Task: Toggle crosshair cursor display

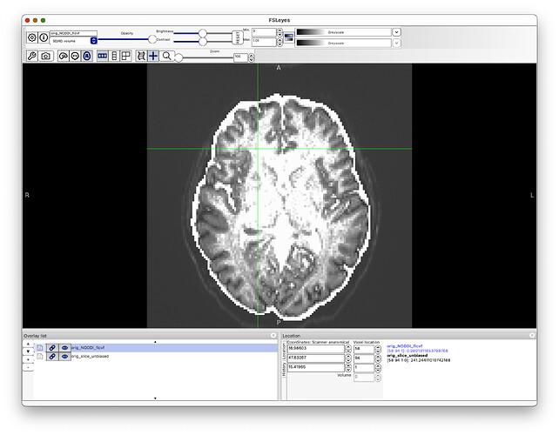Action: tap(153, 56)
